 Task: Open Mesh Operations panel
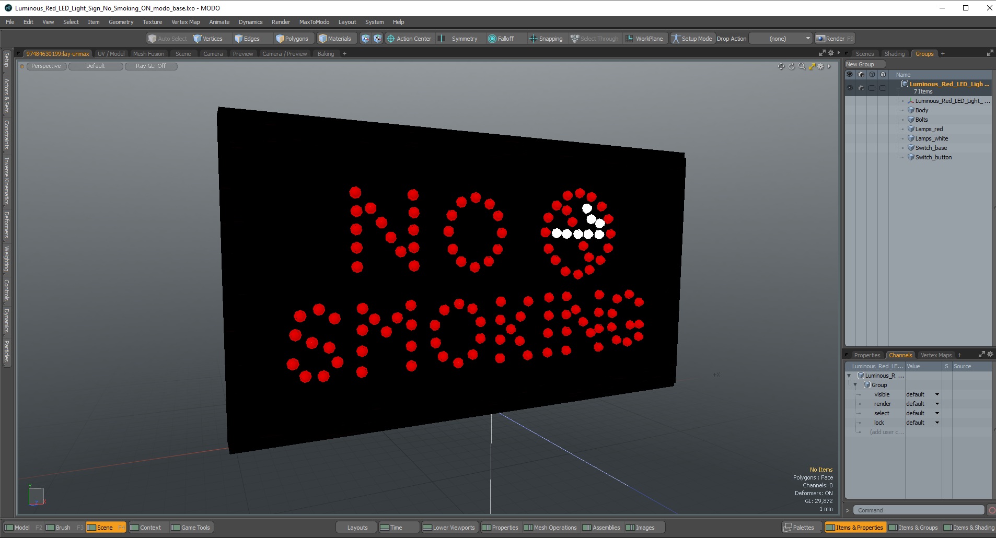[x=550, y=528]
